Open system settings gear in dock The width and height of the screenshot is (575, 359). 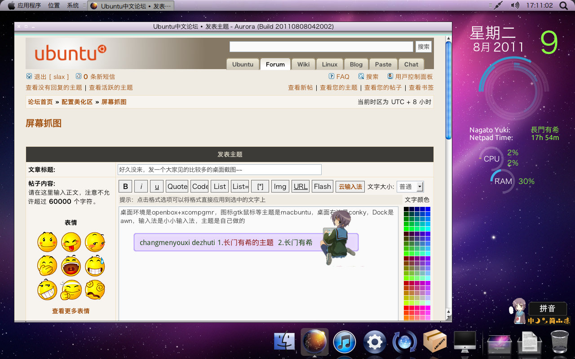375,342
